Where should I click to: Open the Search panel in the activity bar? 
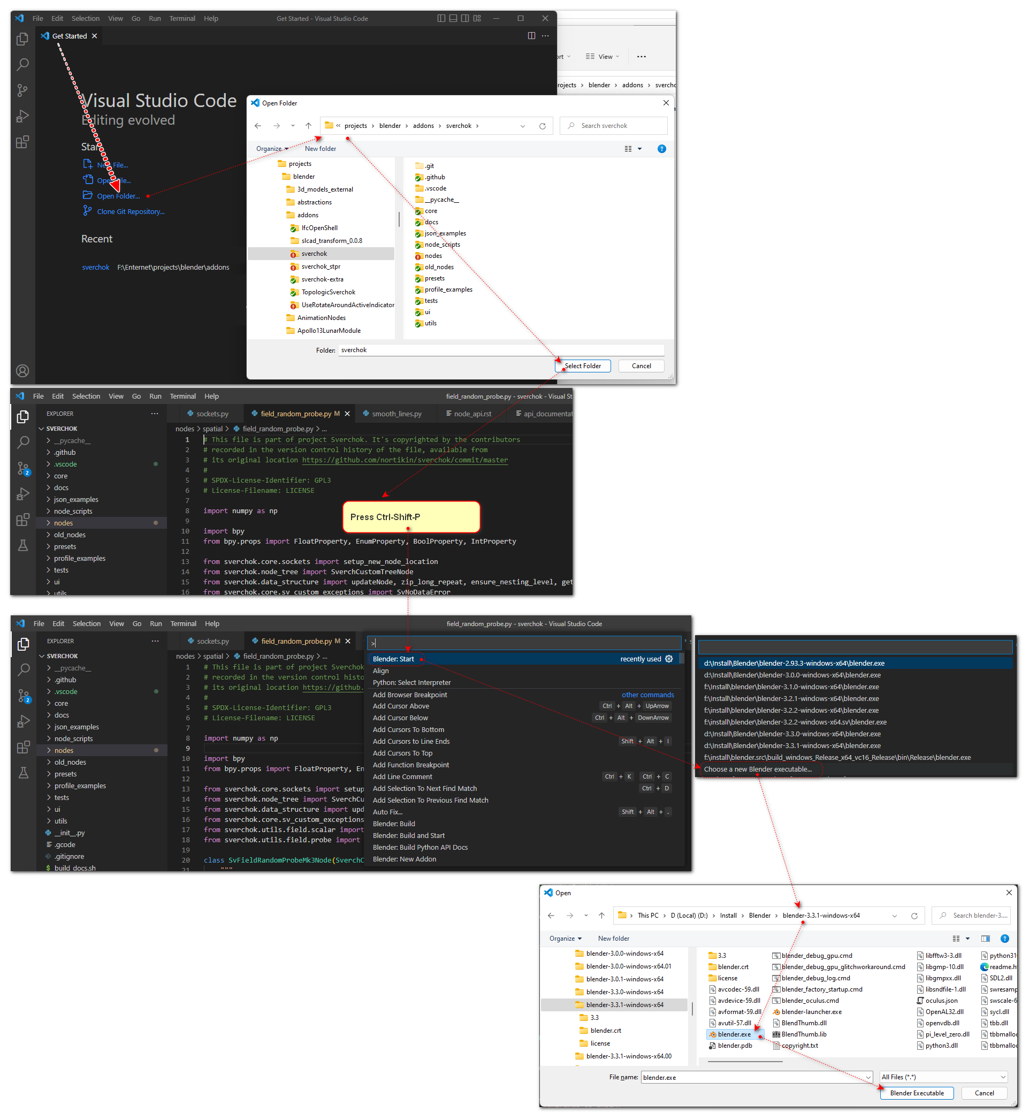pos(22,65)
